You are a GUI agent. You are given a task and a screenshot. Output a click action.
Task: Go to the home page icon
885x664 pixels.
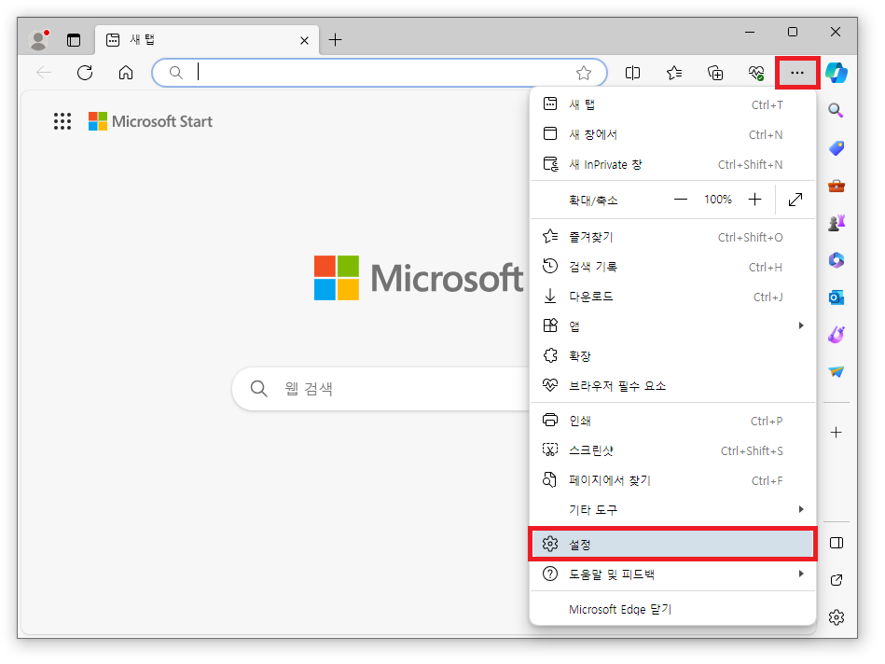[x=126, y=73]
